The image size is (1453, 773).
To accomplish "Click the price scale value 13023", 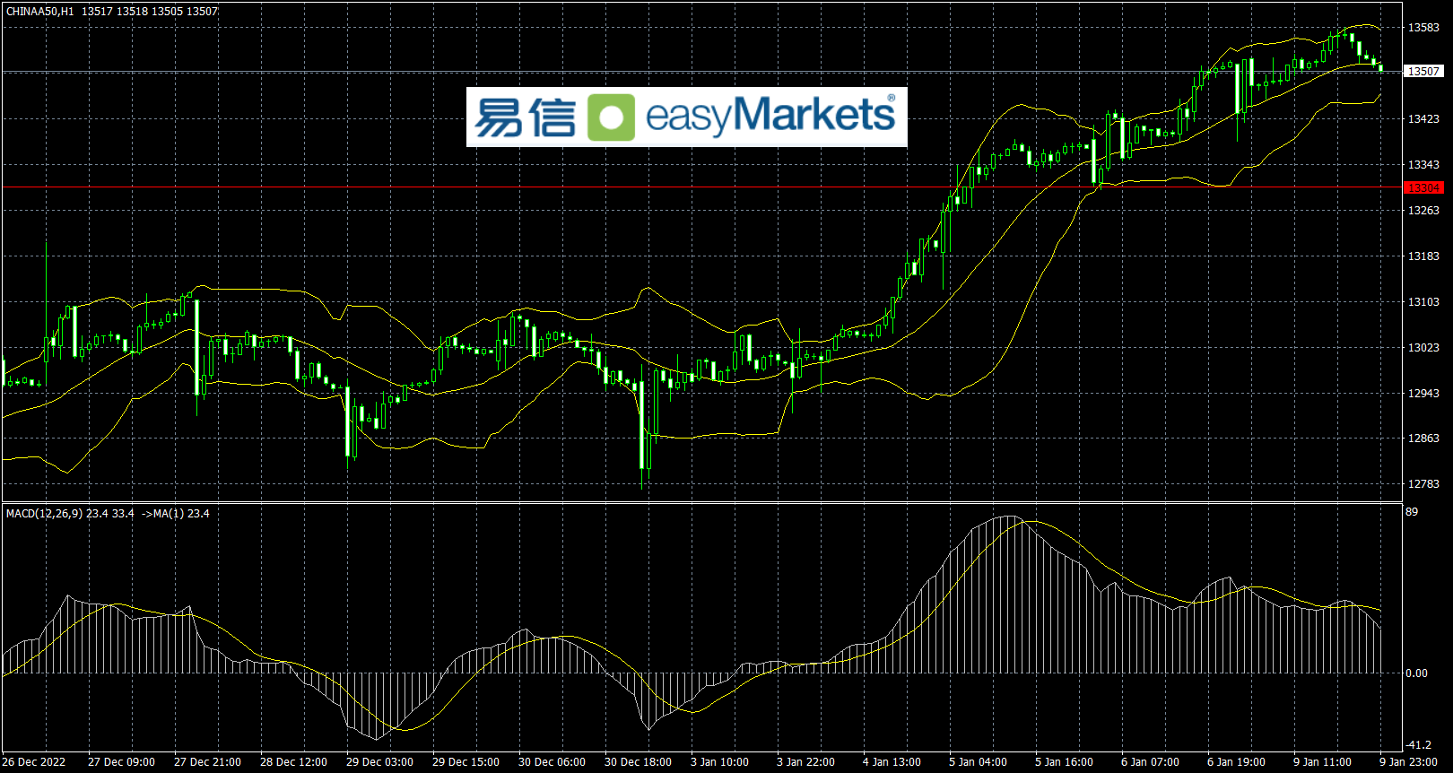I will click(x=1423, y=348).
